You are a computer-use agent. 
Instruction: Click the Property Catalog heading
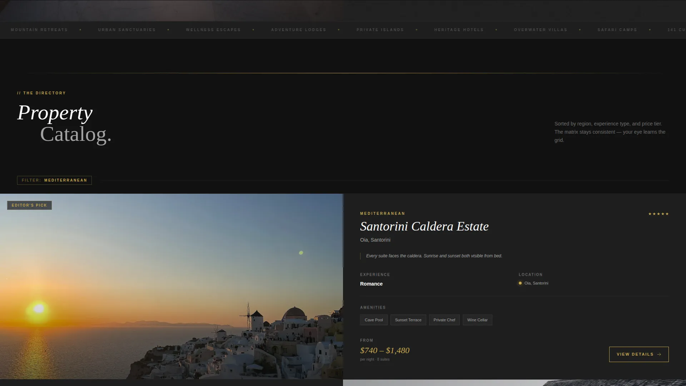point(64,123)
